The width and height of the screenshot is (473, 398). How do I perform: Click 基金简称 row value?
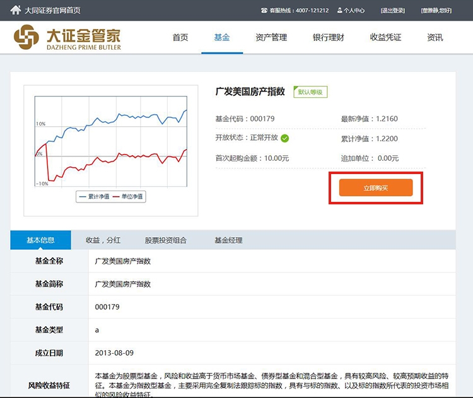coord(123,284)
